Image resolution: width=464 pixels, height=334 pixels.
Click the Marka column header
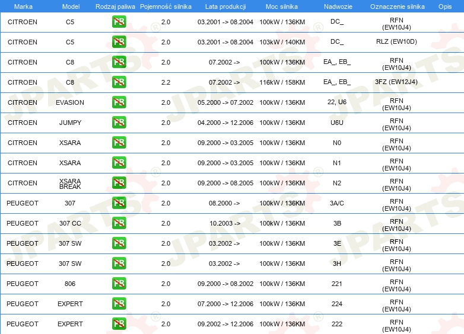pos(23,7)
